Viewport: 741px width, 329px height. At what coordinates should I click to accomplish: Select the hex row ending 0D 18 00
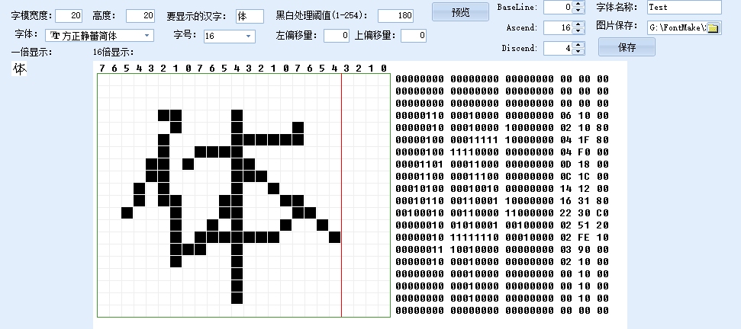[x=502, y=164]
